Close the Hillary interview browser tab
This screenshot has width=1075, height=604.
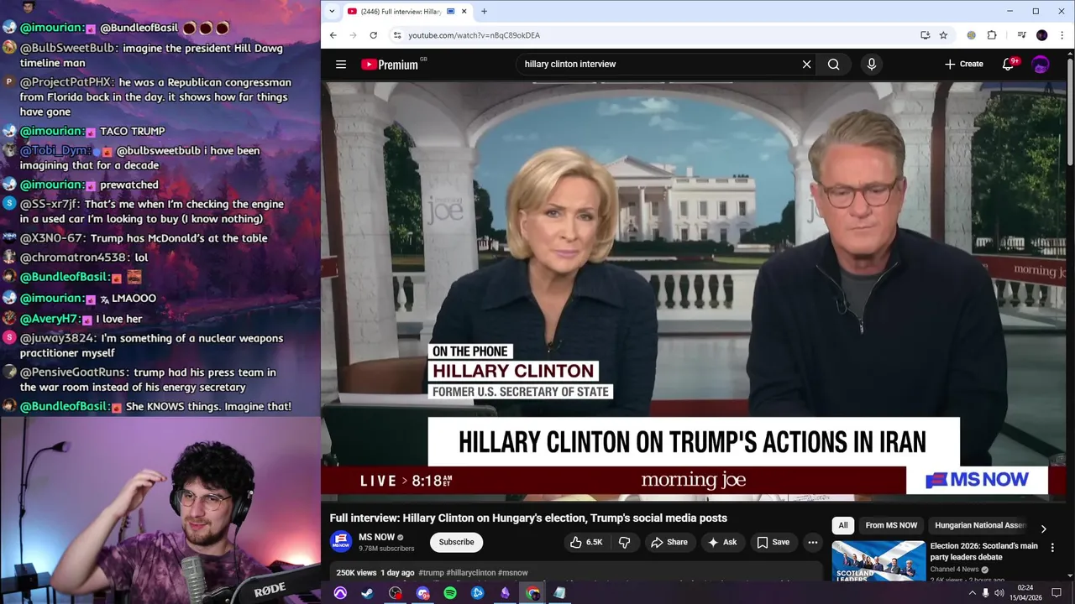tap(464, 11)
